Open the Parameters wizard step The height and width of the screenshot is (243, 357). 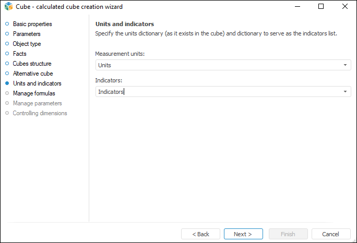27,34
